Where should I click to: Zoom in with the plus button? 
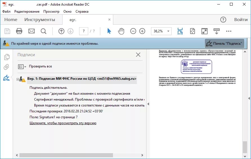[142, 31]
